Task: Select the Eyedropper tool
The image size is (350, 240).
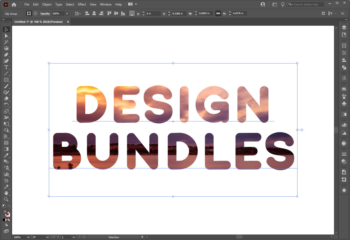Action: 6,155
